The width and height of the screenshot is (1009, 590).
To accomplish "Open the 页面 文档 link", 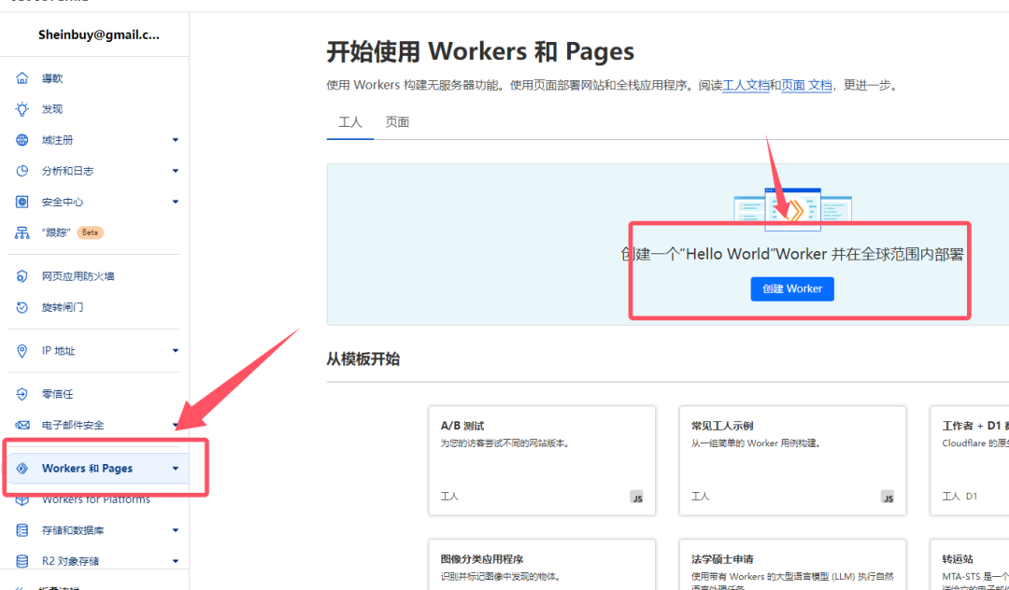I will (x=806, y=85).
